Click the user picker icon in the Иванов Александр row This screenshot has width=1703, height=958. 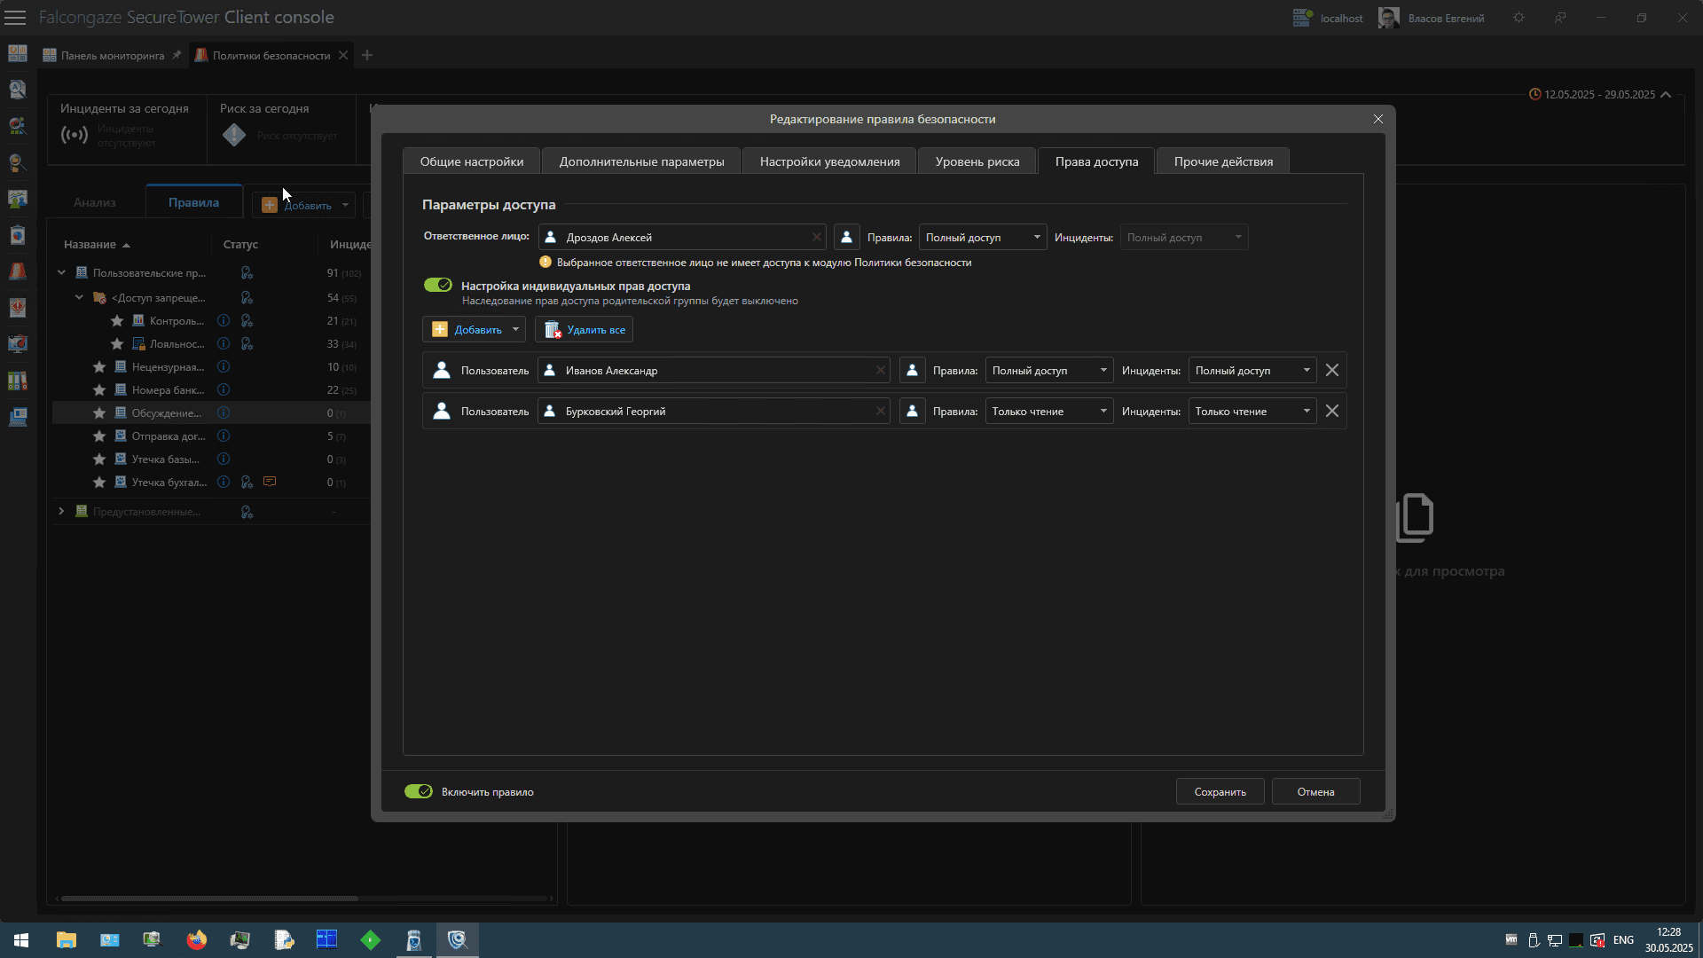click(912, 371)
